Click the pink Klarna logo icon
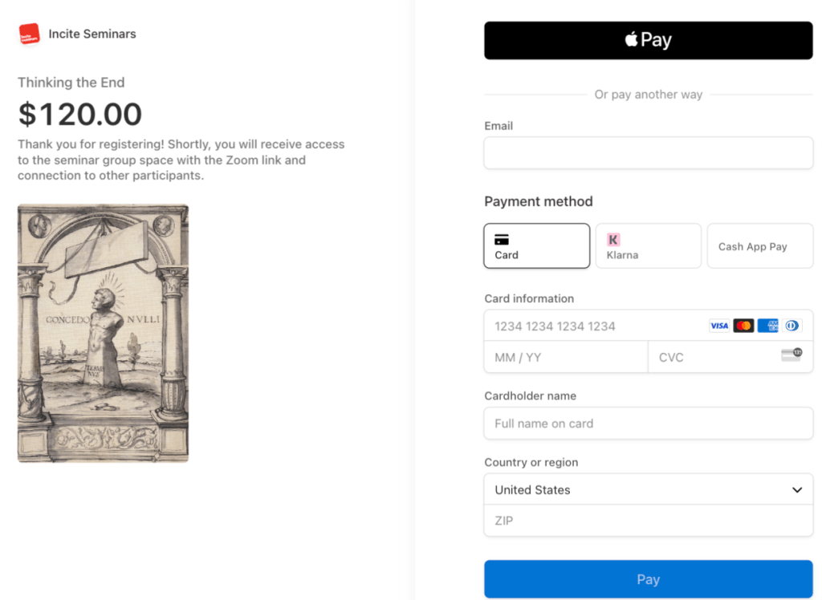Screen dimensions: 822x600 click(613, 239)
